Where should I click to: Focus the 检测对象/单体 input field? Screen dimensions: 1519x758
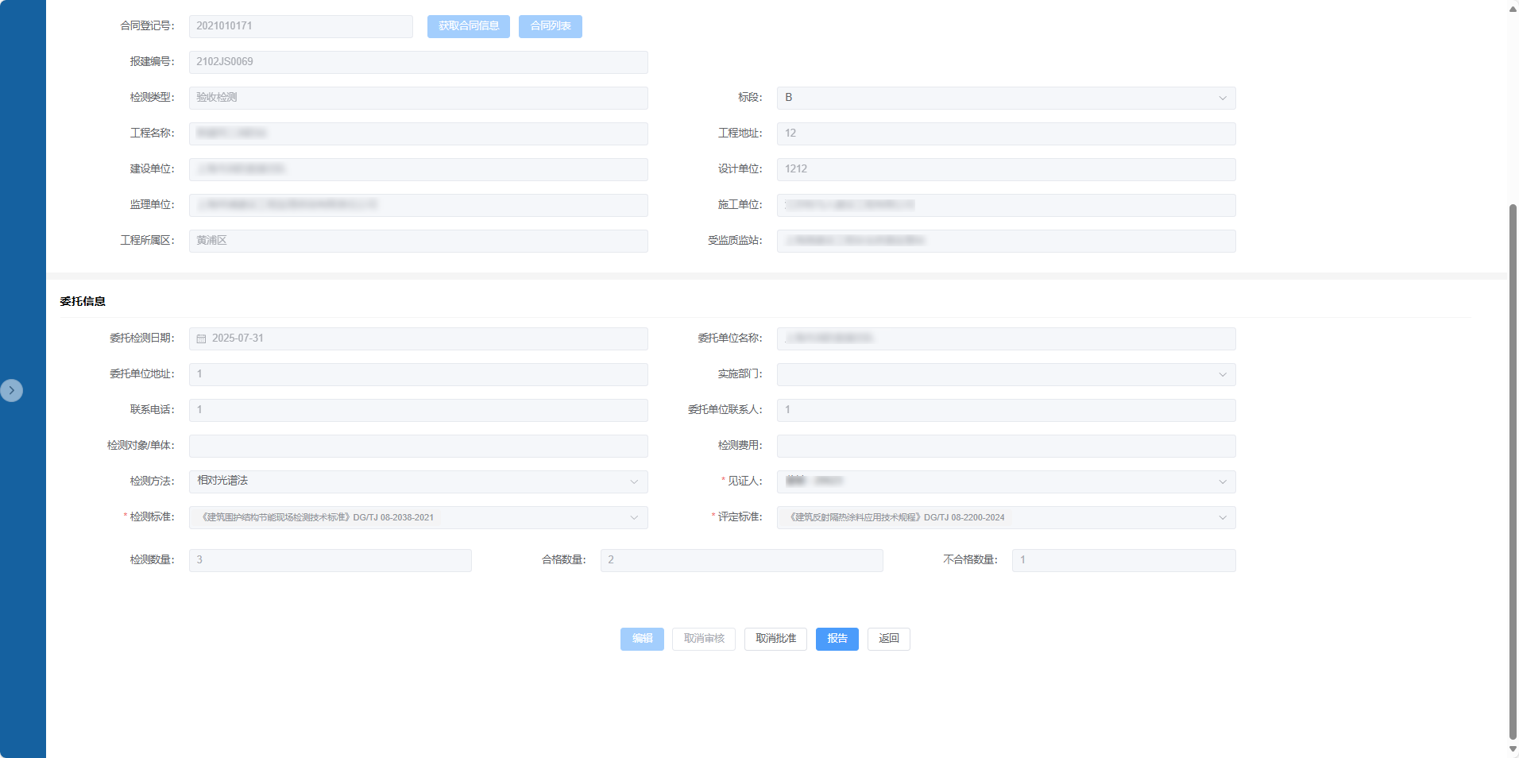[418, 446]
